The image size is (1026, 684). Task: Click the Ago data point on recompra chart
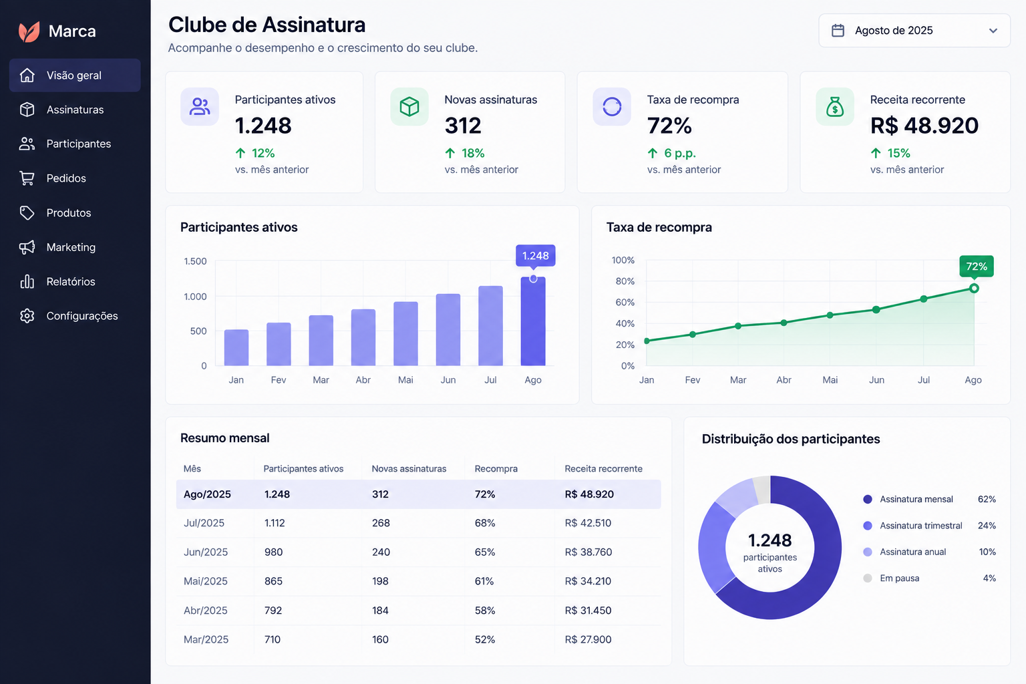coord(974,289)
